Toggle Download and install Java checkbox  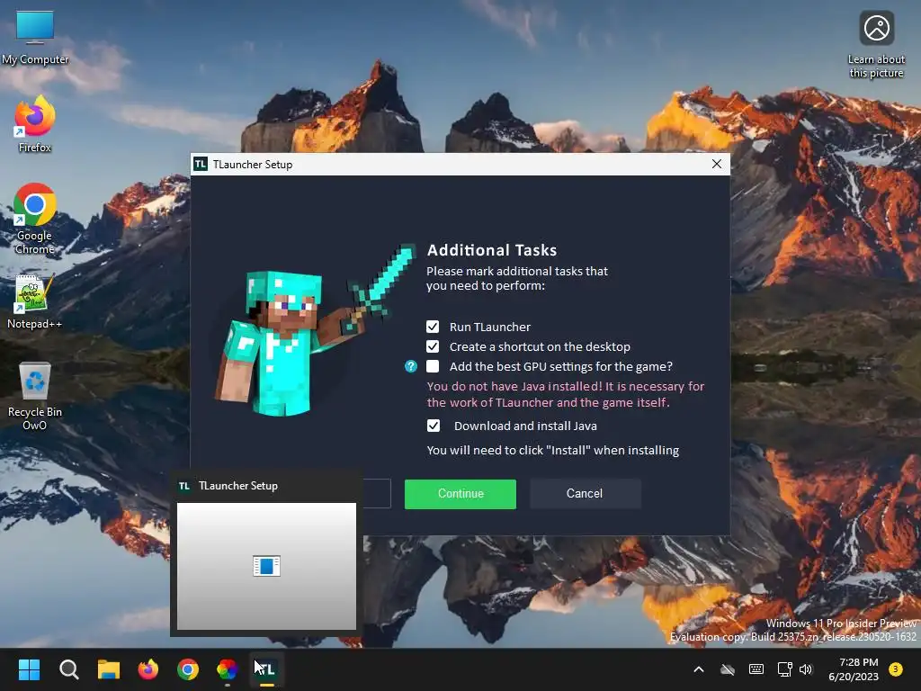[433, 426]
